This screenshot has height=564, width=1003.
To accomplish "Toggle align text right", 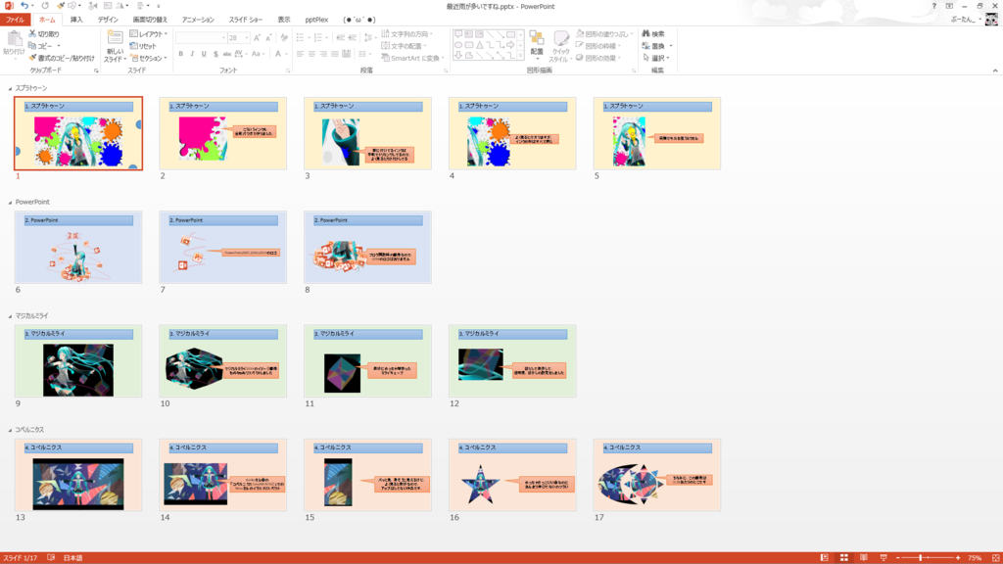I will pos(323,55).
